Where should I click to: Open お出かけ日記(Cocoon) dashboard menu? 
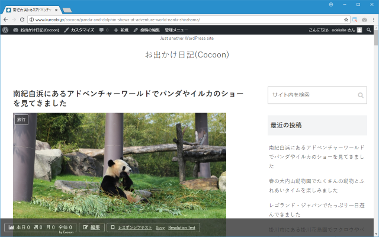[36, 30]
